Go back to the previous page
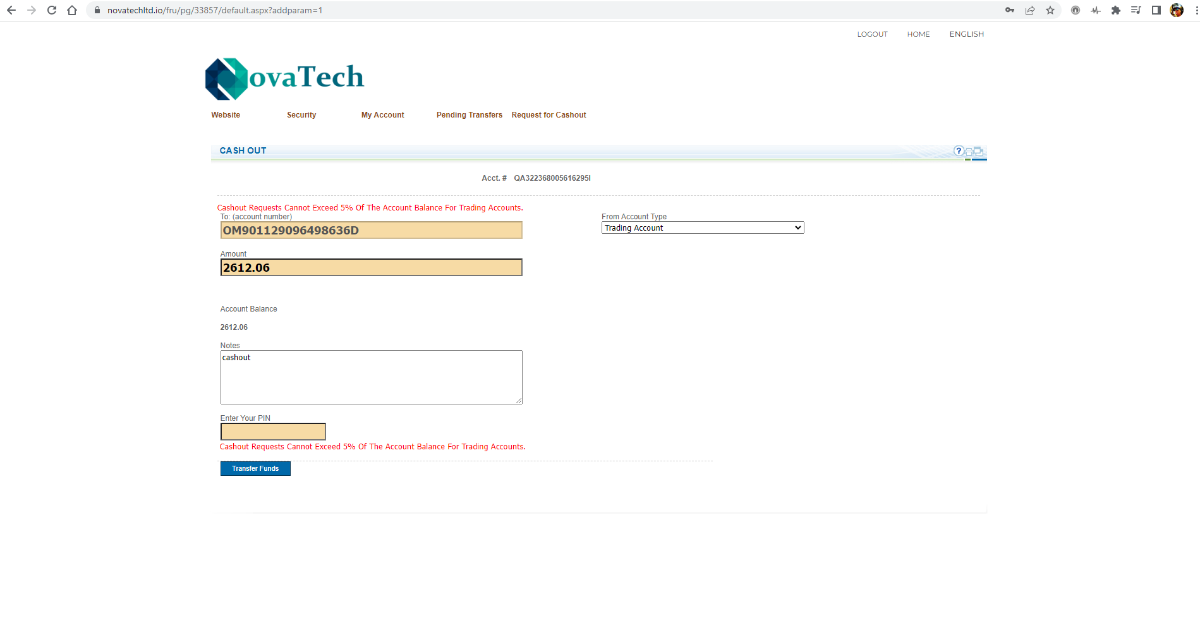 pyautogui.click(x=11, y=10)
